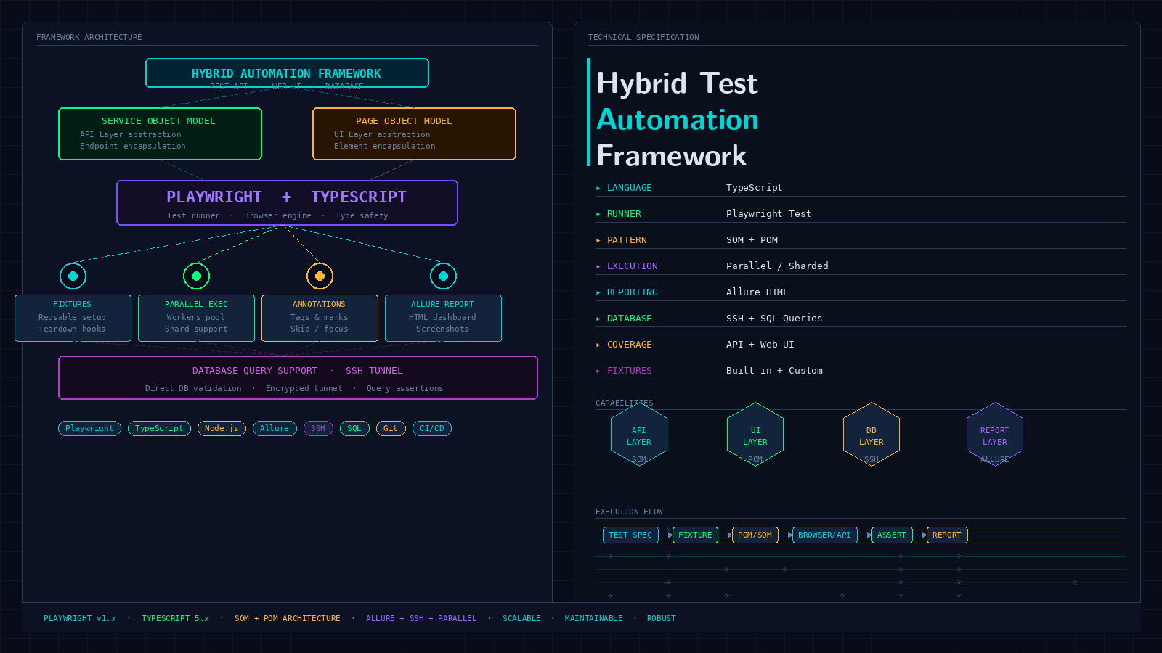The image size is (1162, 653).
Task: Select the UI Layer hexagon
Action: point(755,435)
